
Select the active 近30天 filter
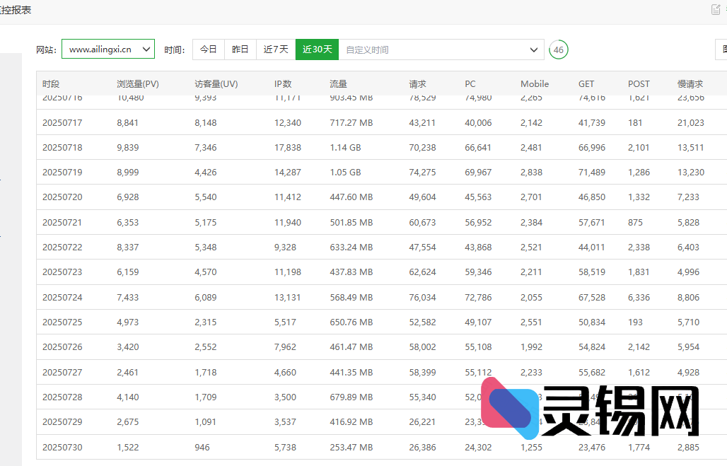[317, 49]
